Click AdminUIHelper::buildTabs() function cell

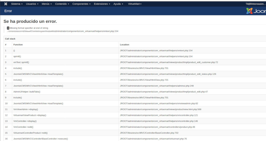tap(65, 92)
